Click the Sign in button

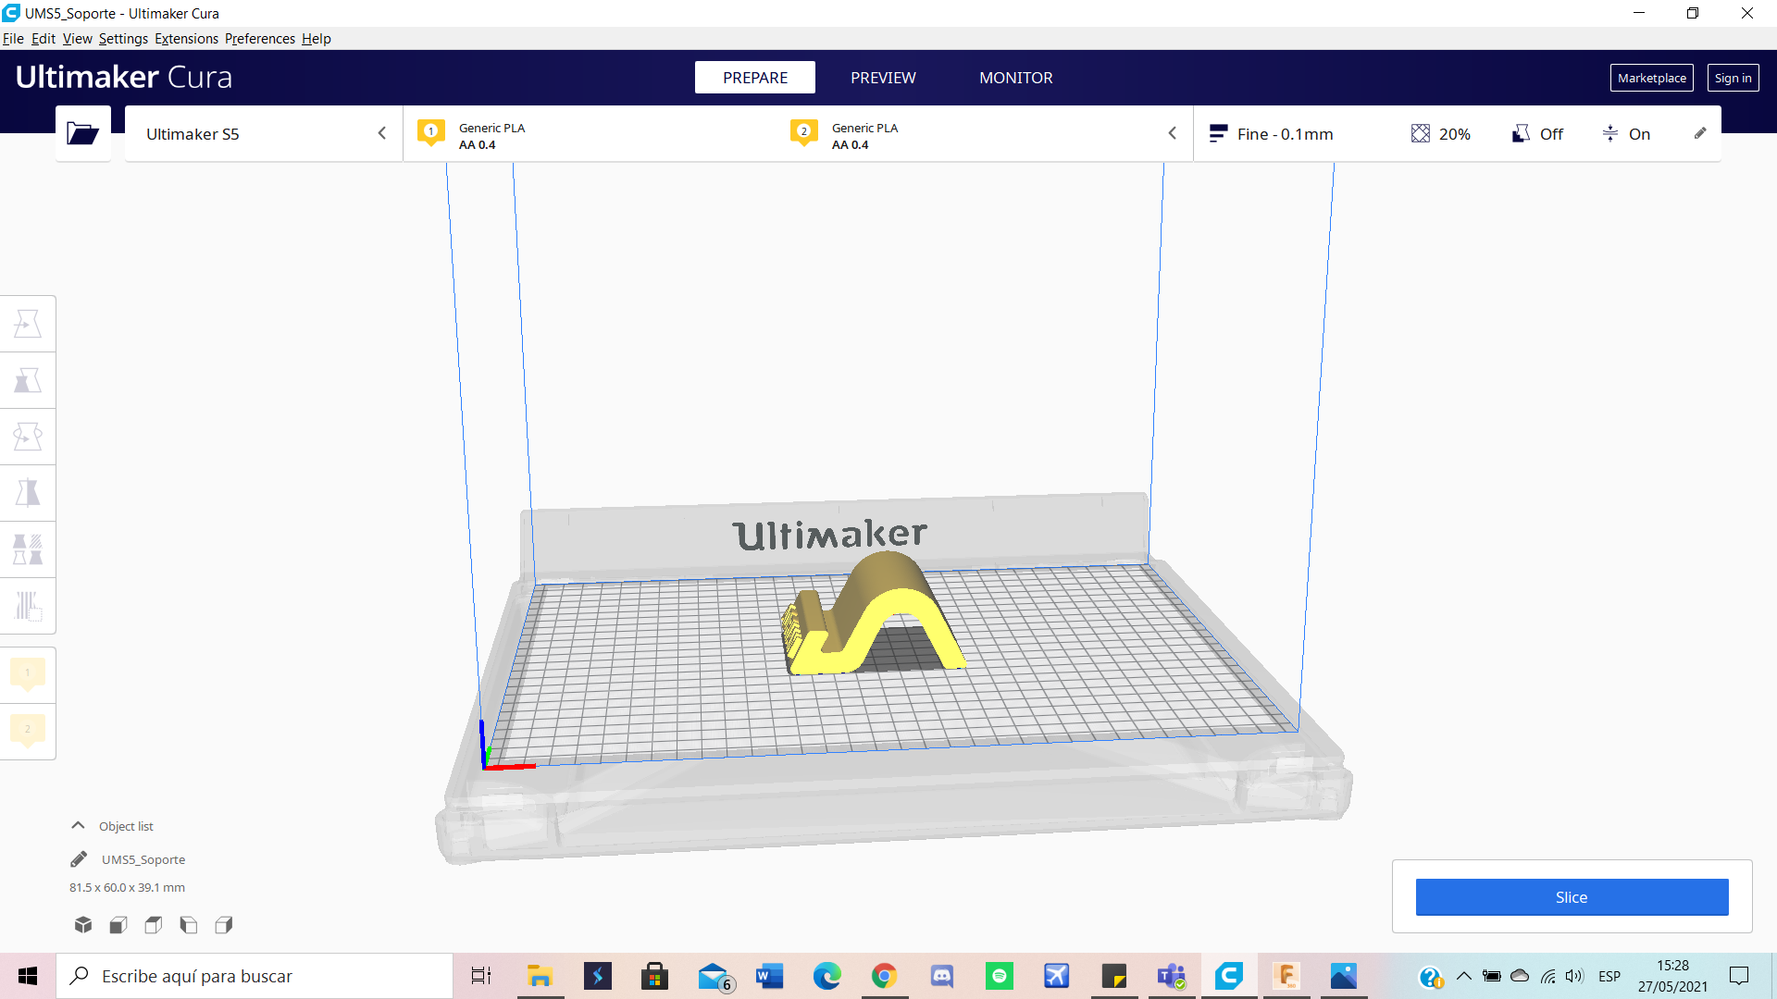(1733, 78)
